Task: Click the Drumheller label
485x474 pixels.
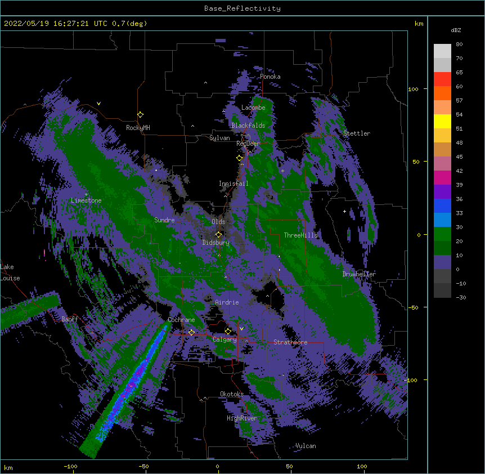Action: tap(359, 274)
